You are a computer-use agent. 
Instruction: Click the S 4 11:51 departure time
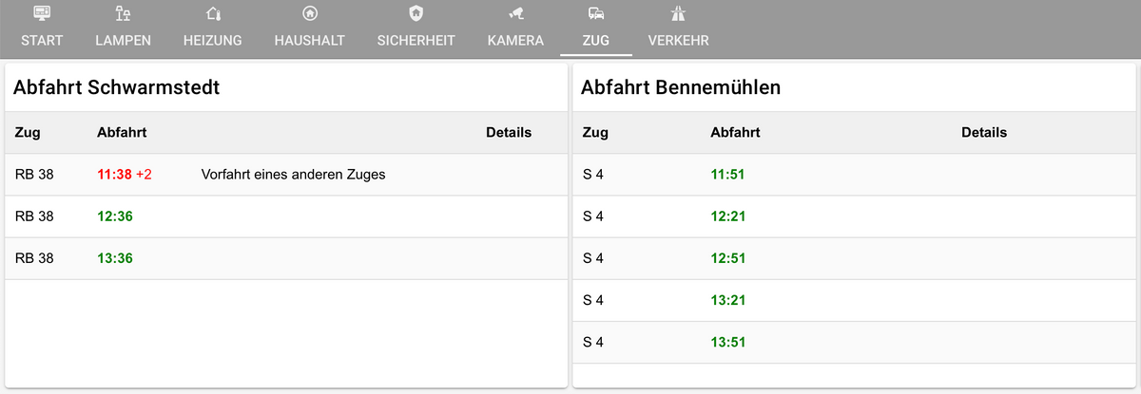[x=727, y=175]
